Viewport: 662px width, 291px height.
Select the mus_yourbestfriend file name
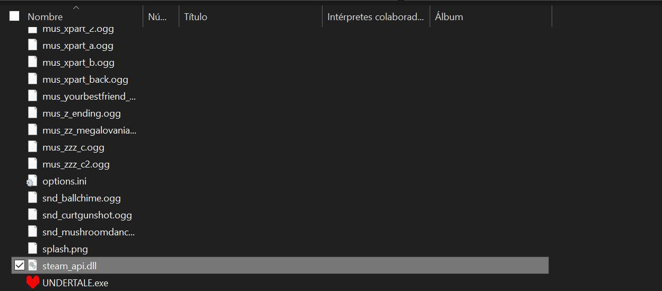89,96
